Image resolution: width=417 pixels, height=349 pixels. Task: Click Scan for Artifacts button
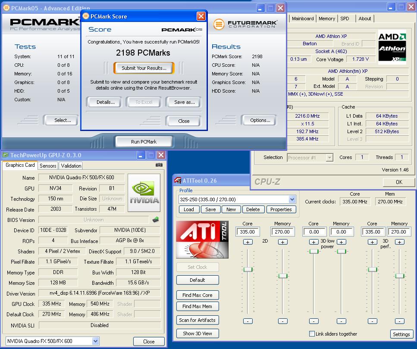pos(198,320)
